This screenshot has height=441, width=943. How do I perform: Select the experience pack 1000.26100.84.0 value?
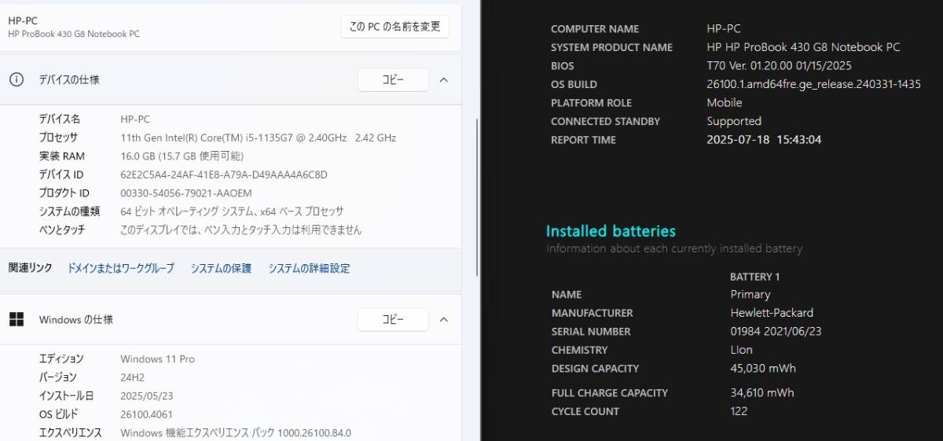tap(236, 432)
